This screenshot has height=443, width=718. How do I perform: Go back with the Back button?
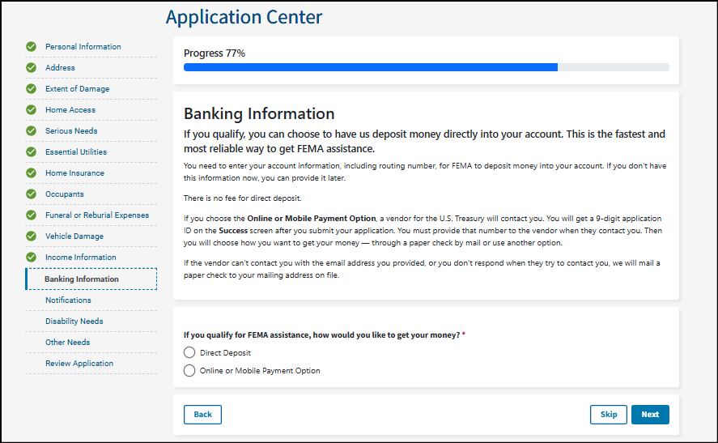(x=202, y=415)
